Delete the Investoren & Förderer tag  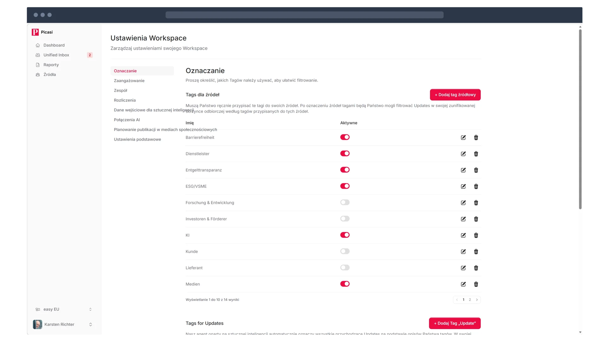(x=476, y=219)
